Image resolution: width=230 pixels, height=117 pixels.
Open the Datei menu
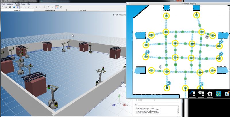tap(3, 4)
